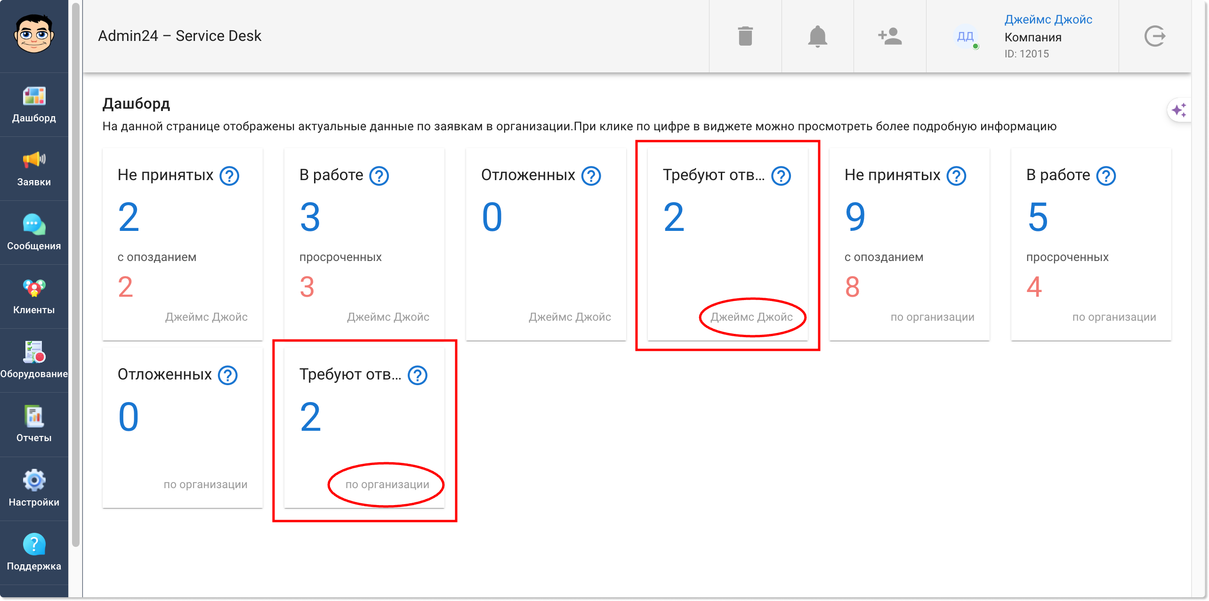Open the sparkle AI assistant icon
This screenshot has width=1209, height=601.
(x=1179, y=111)
